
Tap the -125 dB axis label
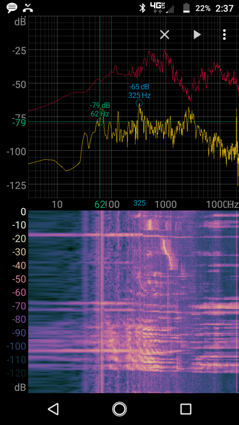[17, 185]
